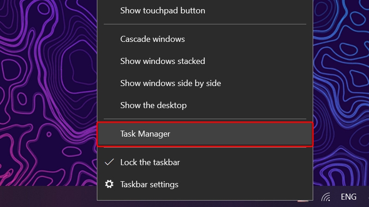The height and width of the screenshot is (207, 369).
Task: Click the gear icon beside Taskbar settings
Action: point(109,184)
